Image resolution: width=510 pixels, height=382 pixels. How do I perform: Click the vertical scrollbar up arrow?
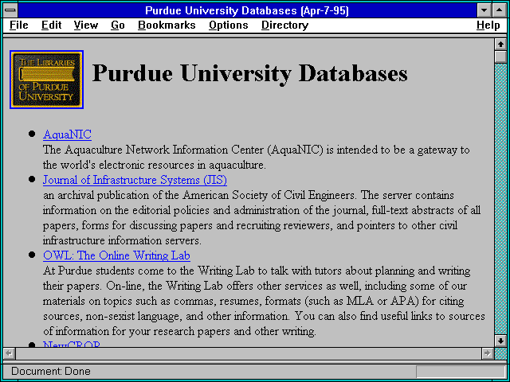[500, 45]
